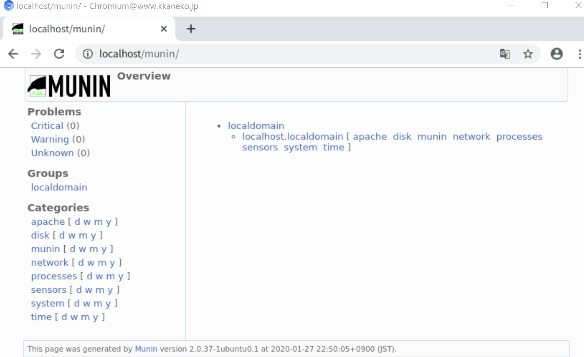Open sensors yearly 'y' graphs
This screenshot has width=584, height=357.
click(110, 290)
